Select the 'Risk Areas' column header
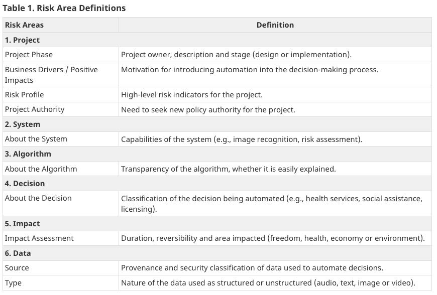The width and height of the screenshot is (437, 295). (24, 25)
